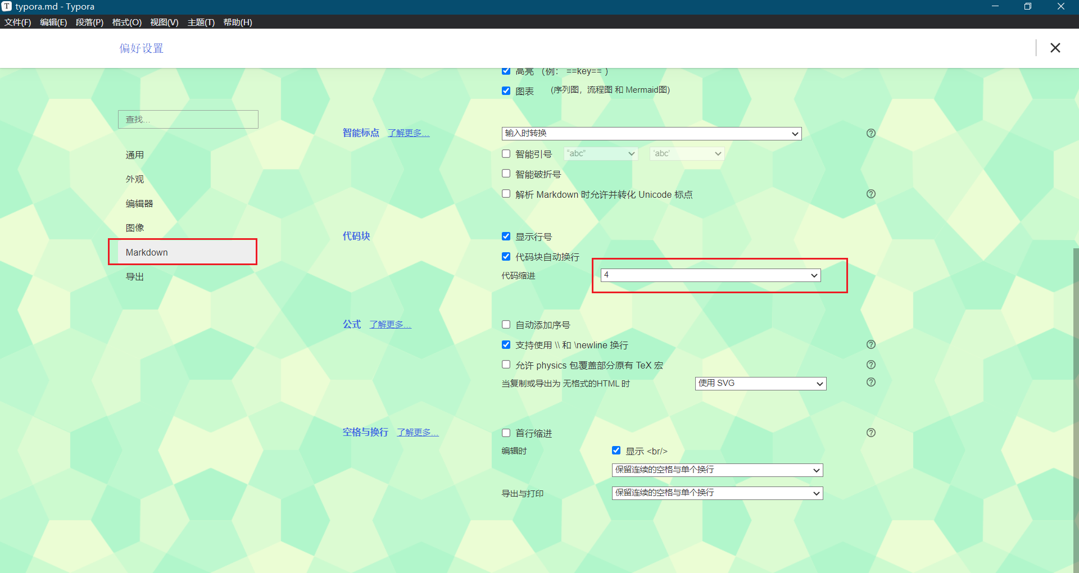Toggle the 高亮 checkbox
This screenshot has height=573, width=1079.
506,71
